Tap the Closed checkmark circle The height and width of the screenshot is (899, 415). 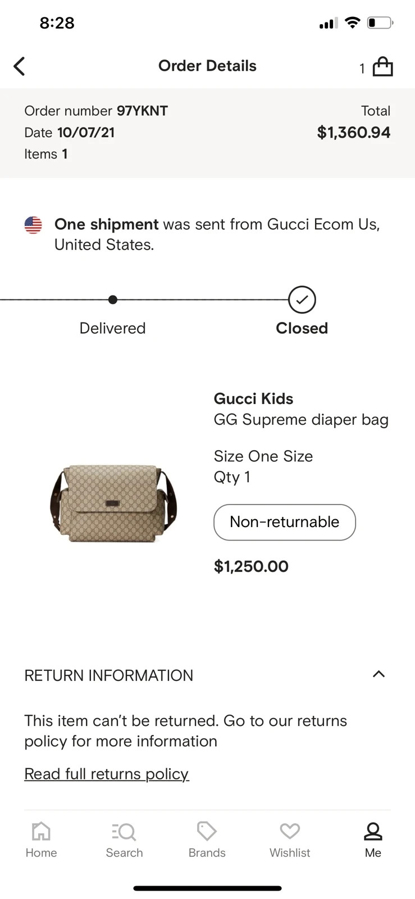click(302, 300)
